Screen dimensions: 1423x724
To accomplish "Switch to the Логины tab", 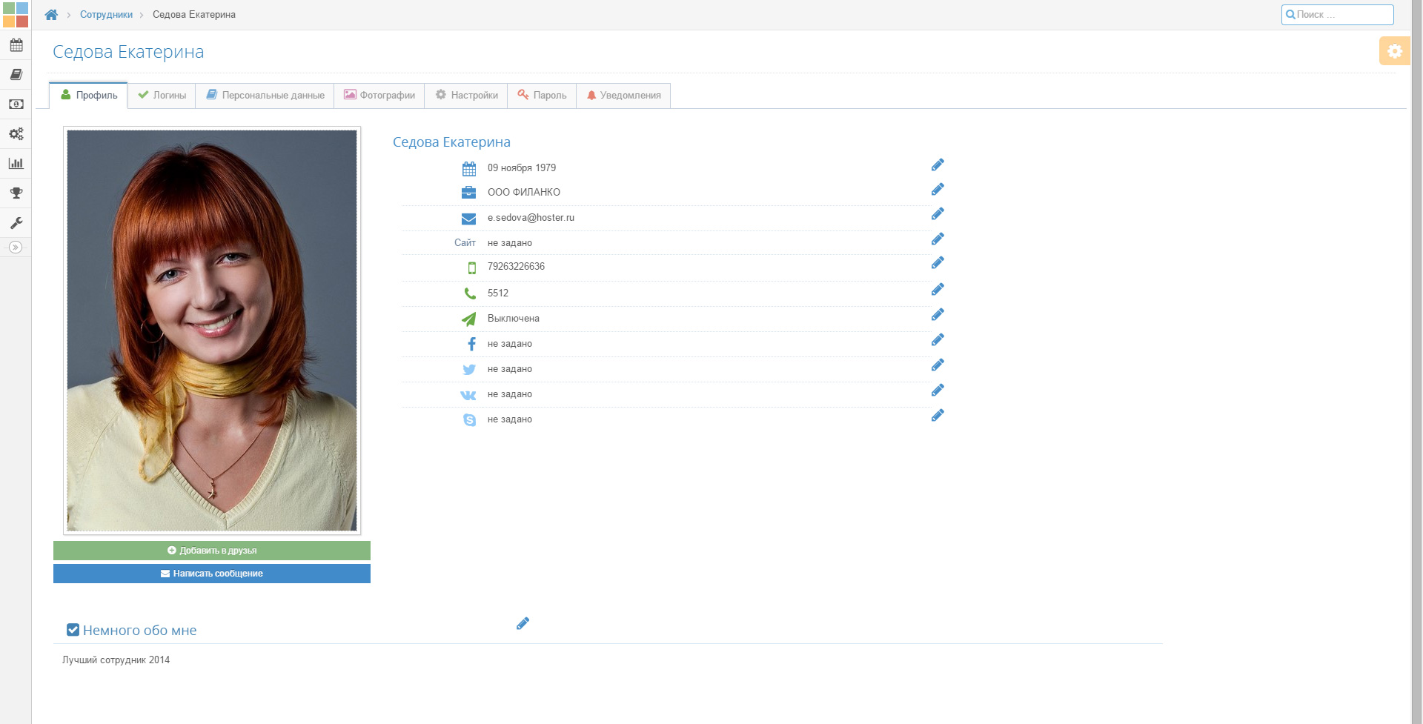I will tap(162, 96).
